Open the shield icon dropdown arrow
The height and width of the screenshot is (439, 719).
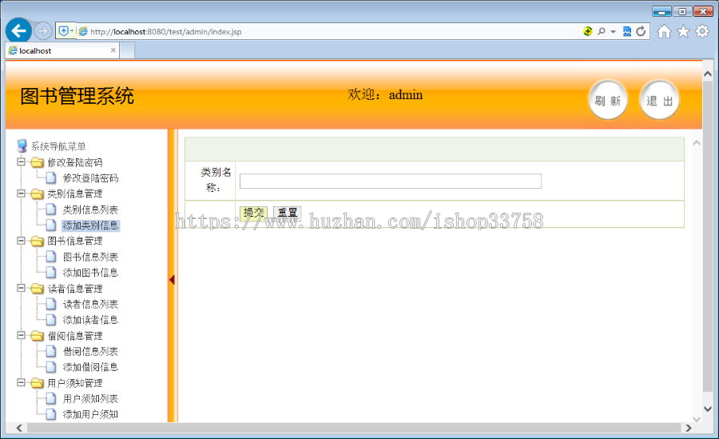(x=72, y=30)
